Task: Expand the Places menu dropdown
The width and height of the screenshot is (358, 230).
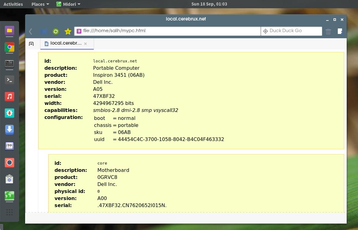Action: click(40, 4)
